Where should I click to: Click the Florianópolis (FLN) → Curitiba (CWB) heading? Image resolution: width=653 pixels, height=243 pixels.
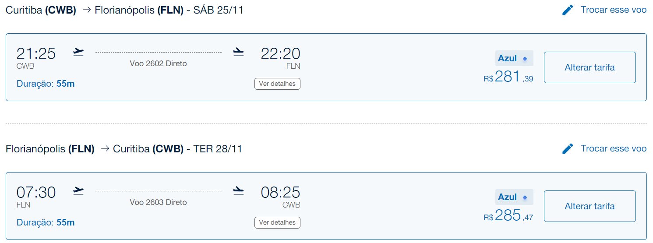(x=124, y=149)
